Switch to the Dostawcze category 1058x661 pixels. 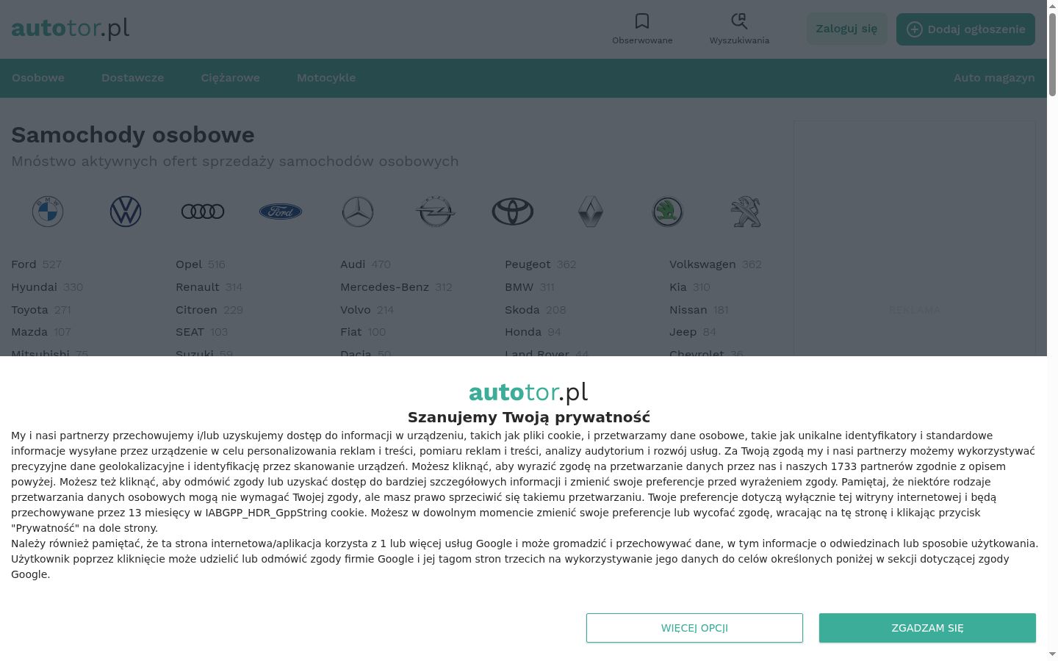coord(133,78)
